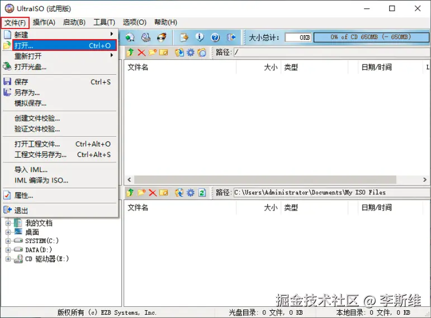Click 导入 IML... entry
The height and width of the screenshot is (318, 431).
click(60, 170)
